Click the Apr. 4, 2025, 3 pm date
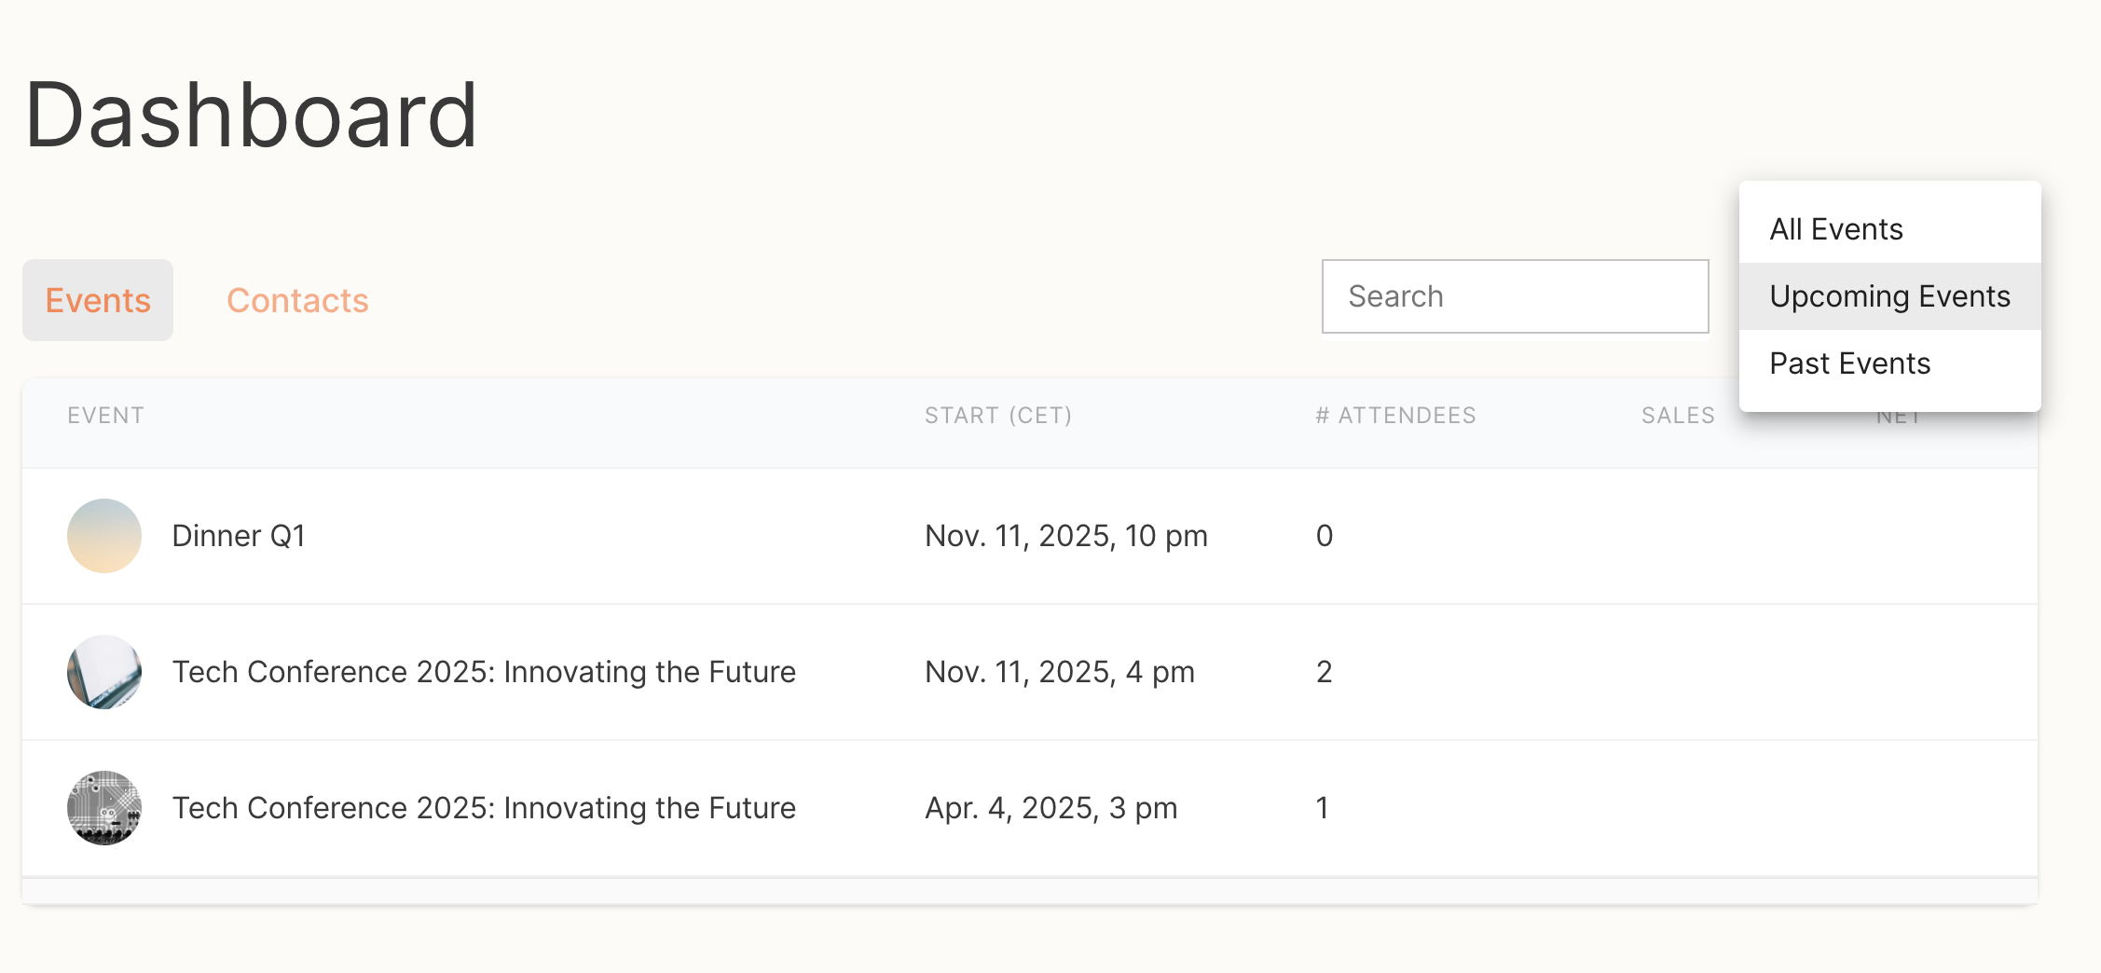This screenshot has width=2101, height=973. [x=1050, y=808]
